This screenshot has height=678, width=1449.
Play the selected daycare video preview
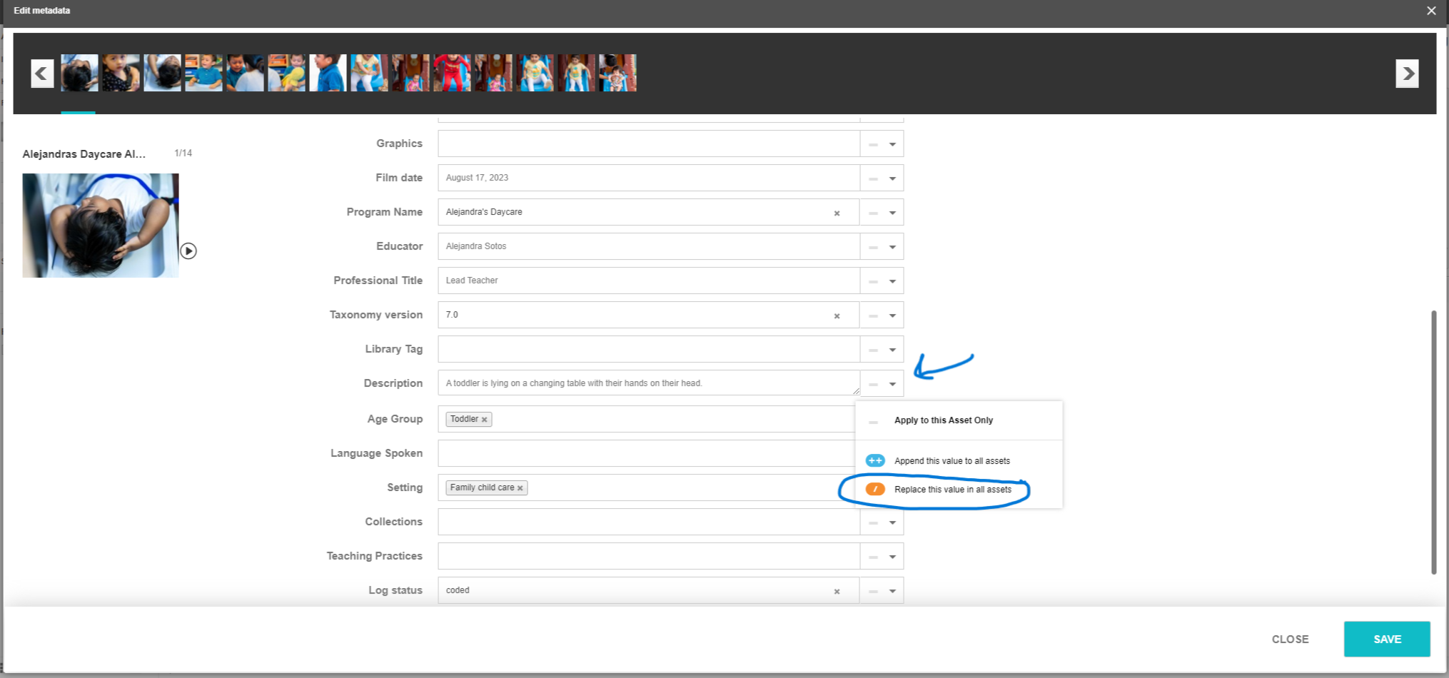point(188,251)
